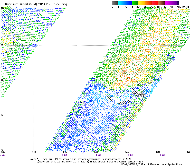Select the yellow 20–25 knots legend segment
This screenshot has height=166, width=190.
point(142,3)
